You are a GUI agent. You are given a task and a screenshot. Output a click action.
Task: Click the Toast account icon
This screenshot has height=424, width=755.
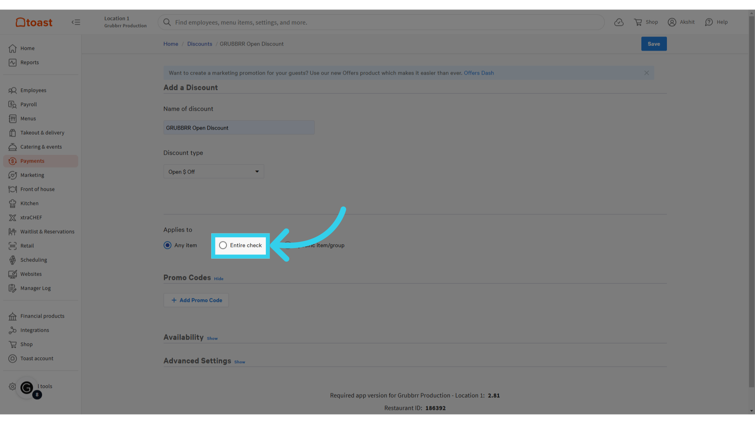[x=13, y=358]
